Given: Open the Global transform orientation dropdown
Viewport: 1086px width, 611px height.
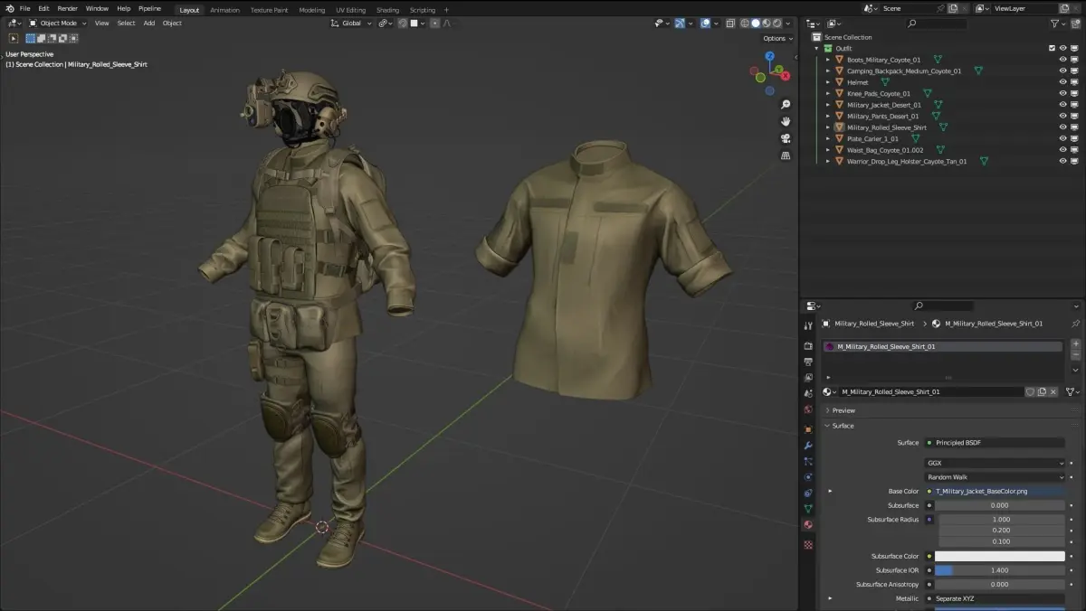Looking at the screenshot, I should tap(351, 23).
